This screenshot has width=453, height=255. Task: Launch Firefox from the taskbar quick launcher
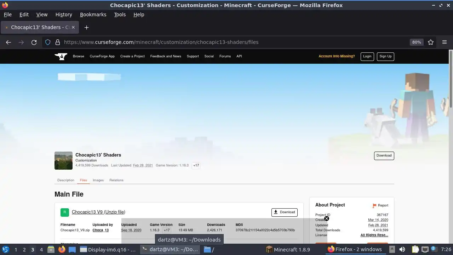(62, 249)
